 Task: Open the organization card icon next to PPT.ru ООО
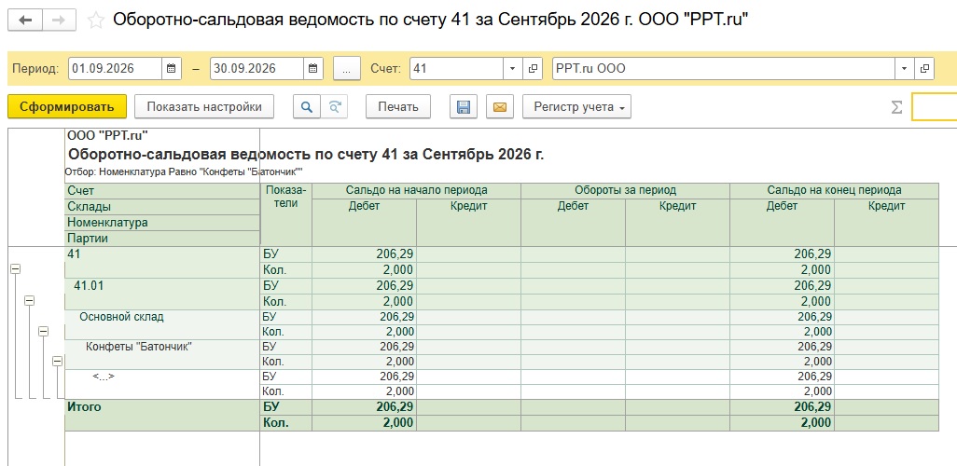924,68
